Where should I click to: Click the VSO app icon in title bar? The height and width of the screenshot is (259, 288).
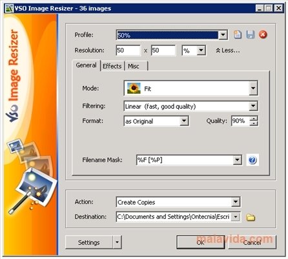9,8
